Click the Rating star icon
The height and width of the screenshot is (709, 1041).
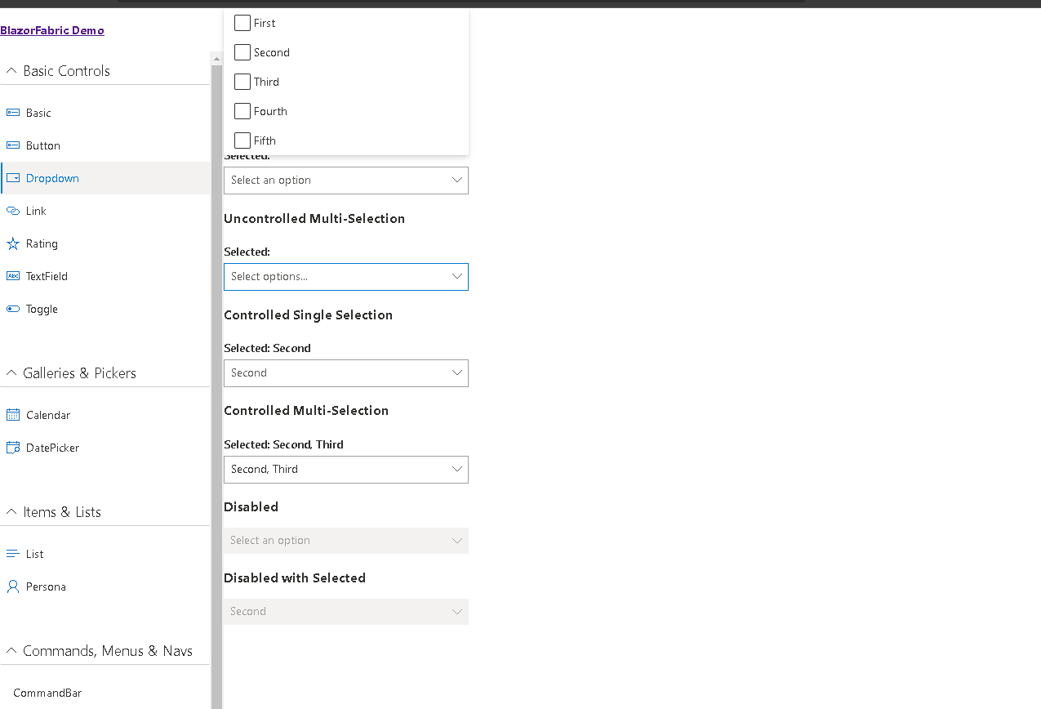(12, 243)
